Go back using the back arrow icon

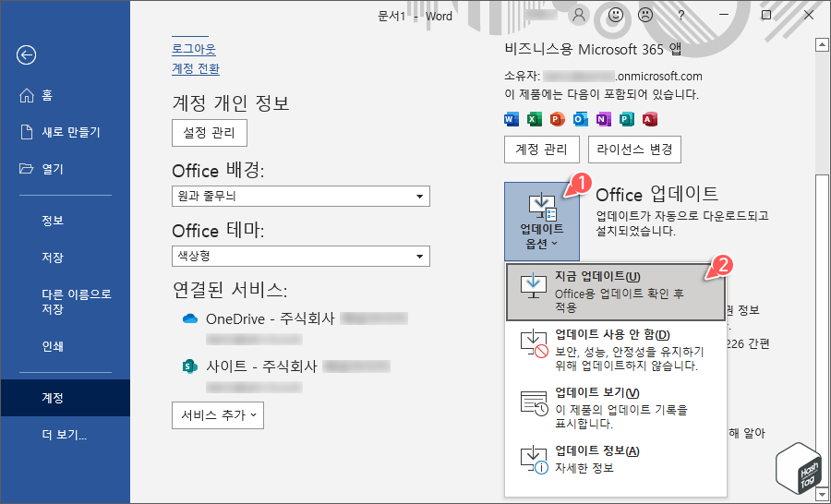coord(26,54)
